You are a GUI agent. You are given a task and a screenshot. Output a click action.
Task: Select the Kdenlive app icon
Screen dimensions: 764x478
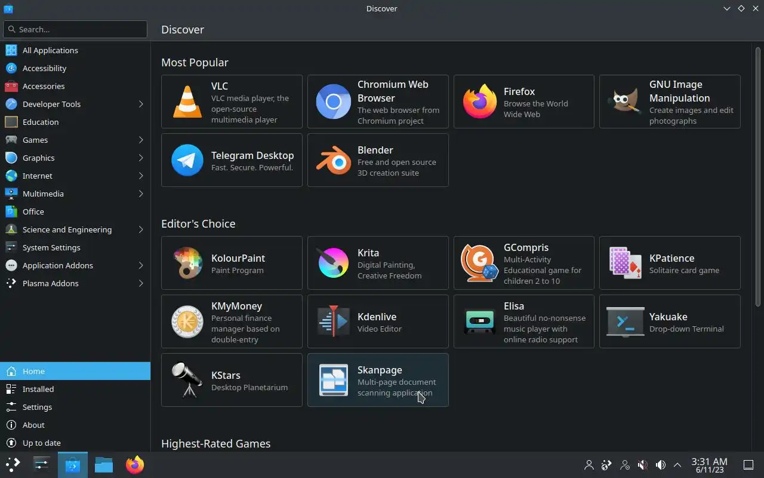[x=333, y=321]
